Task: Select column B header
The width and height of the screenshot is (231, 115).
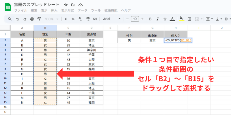Action: 45,28
